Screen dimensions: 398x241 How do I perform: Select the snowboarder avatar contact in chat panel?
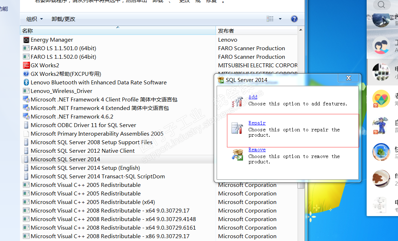click(x=381, y=20)
